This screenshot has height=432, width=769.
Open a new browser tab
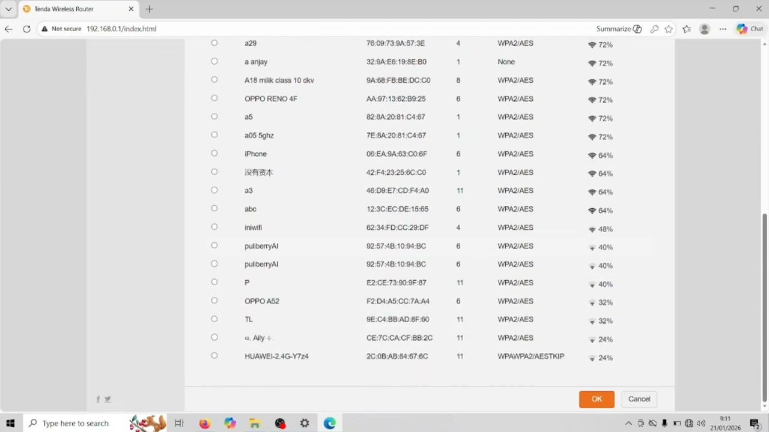[150, 9]
